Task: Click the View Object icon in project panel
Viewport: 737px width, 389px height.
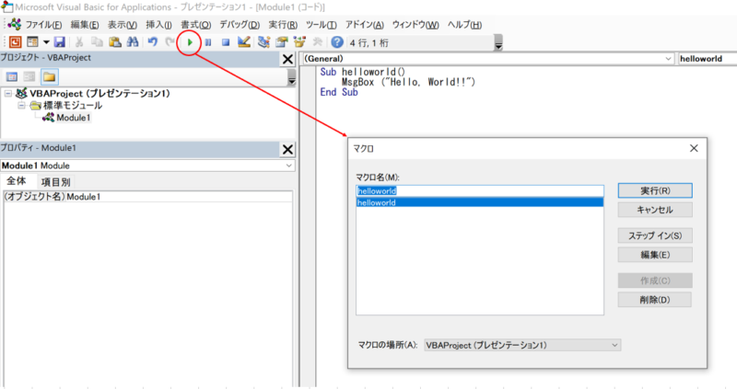Action: point(29,76)
